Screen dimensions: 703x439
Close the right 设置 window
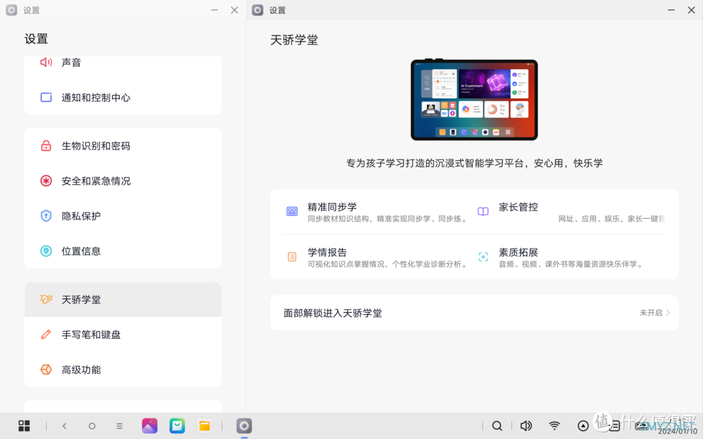click(x=691, y=10)
